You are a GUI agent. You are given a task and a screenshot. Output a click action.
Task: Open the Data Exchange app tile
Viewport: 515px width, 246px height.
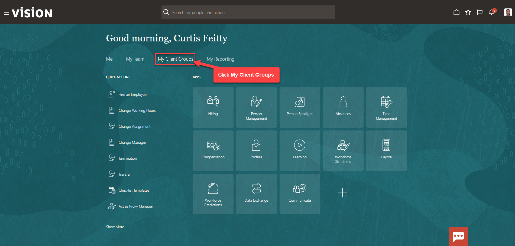tap(257, 194)
